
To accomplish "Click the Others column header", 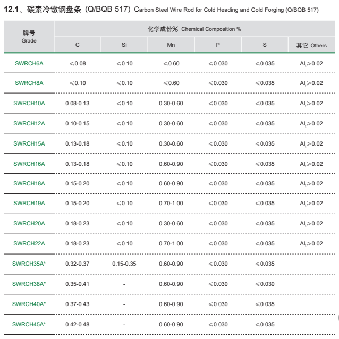I will tap(311, 46).
